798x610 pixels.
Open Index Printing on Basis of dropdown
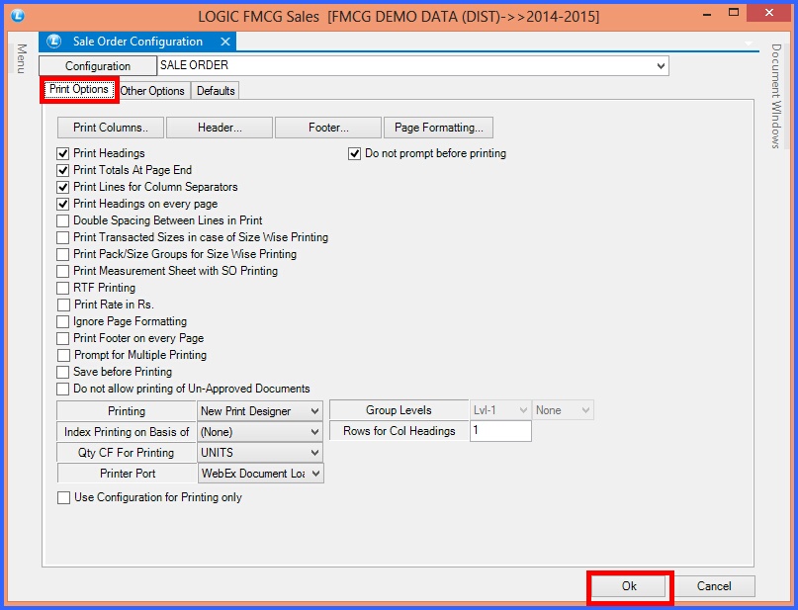(260, 432)
